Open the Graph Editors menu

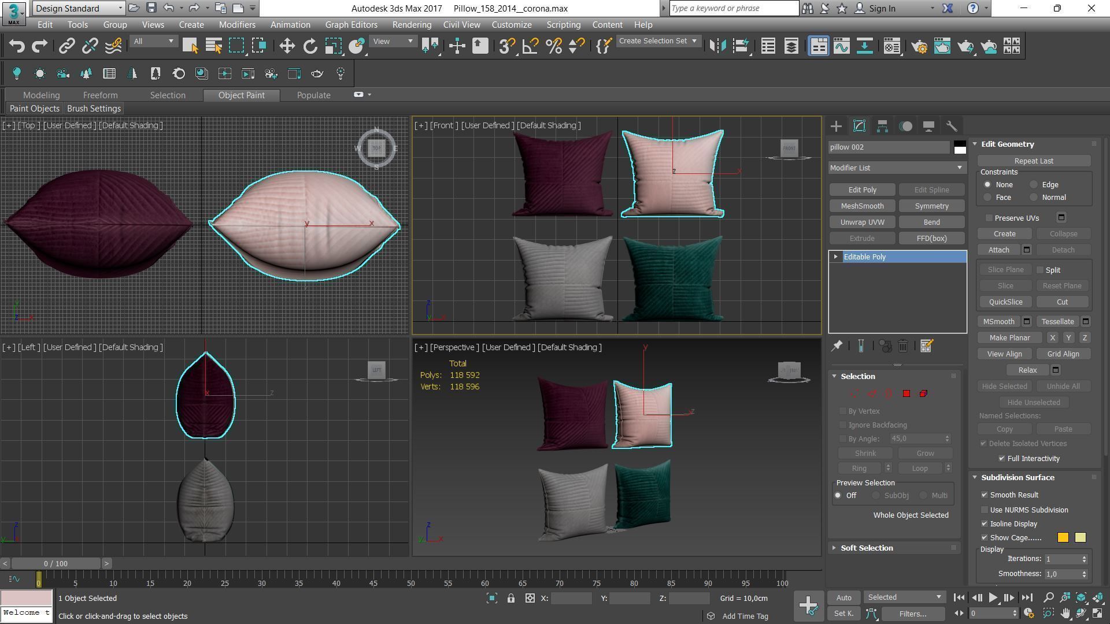pyautogui.click(x=351, y=25)
